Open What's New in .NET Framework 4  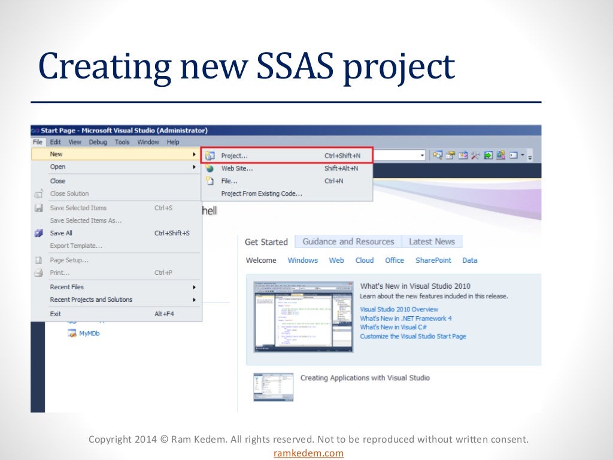tap(406, 319)
